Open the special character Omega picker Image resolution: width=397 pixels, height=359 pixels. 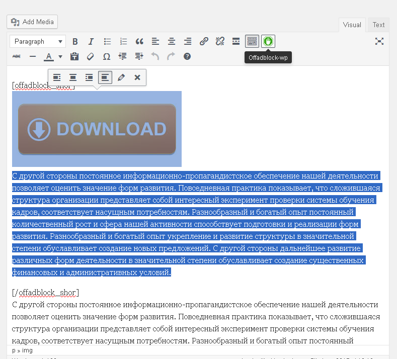tap(107, 56)
